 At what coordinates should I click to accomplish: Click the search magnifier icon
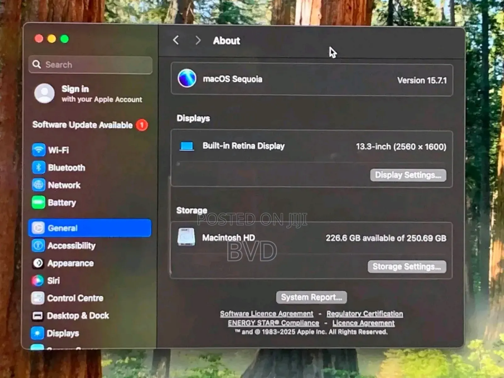[x=37, y=64]
